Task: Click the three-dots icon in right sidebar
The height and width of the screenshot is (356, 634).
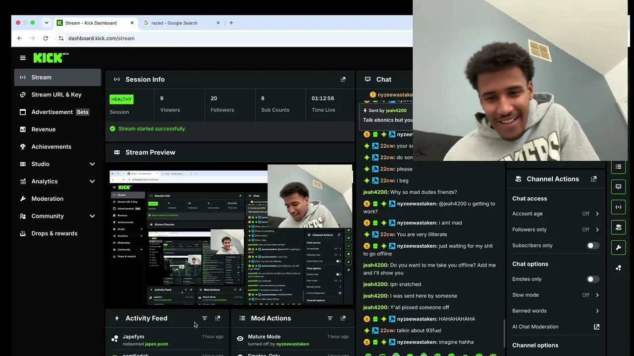Action: tap(618, 268)
